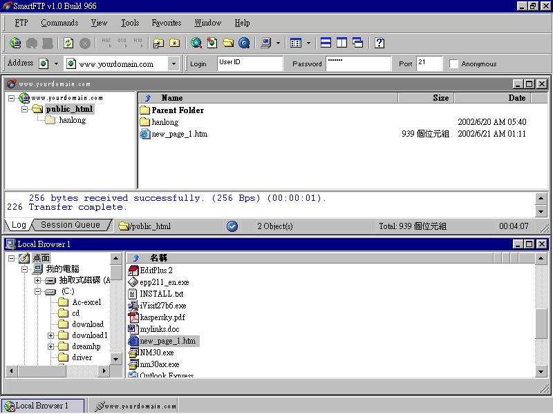Click the globe with magnifier search icon
Viewport: 553px width, 414px height.
(x=196, y=43)
